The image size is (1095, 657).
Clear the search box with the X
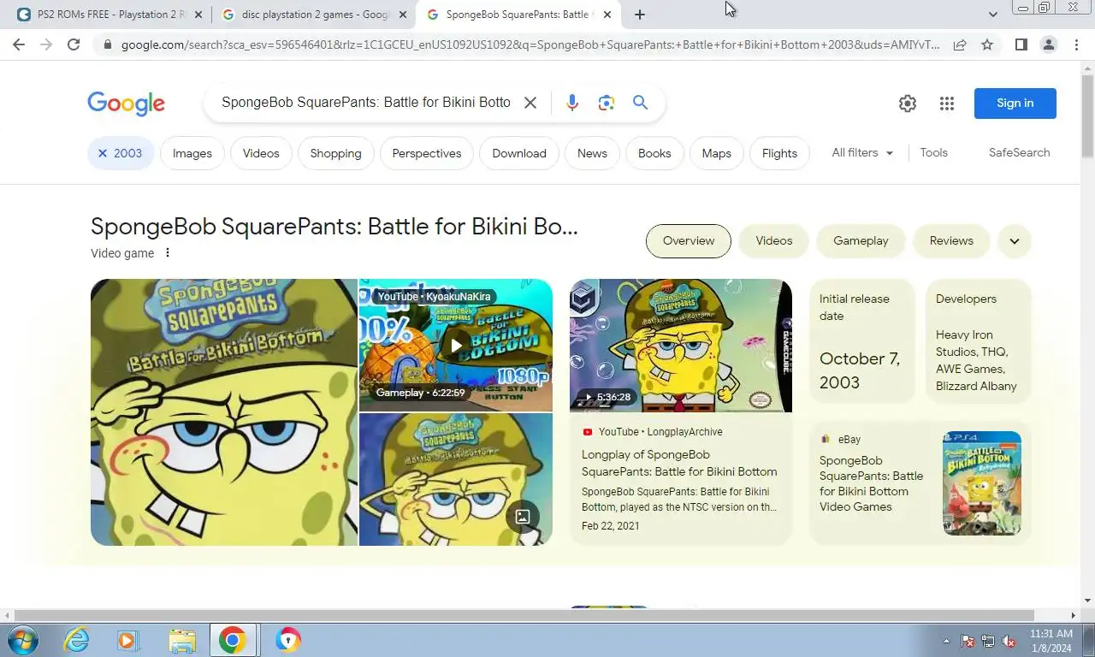coord(530,103)
